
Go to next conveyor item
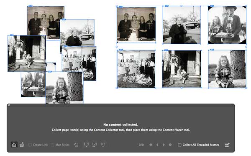click(x=164, y=145)
